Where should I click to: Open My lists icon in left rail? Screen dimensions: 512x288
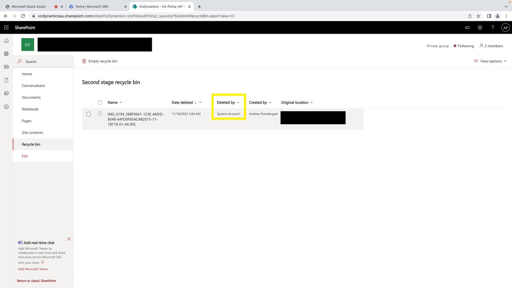click(6, 93)
